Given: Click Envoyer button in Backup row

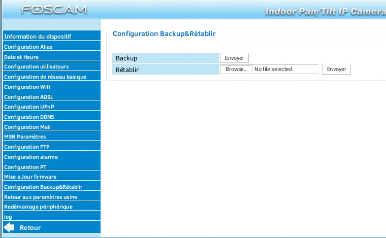Looking at the screenshot, I should coord(234,58).
